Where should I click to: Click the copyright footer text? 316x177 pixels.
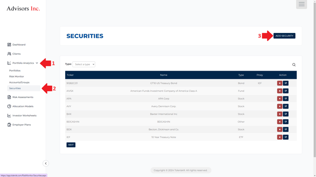[181, 171]
